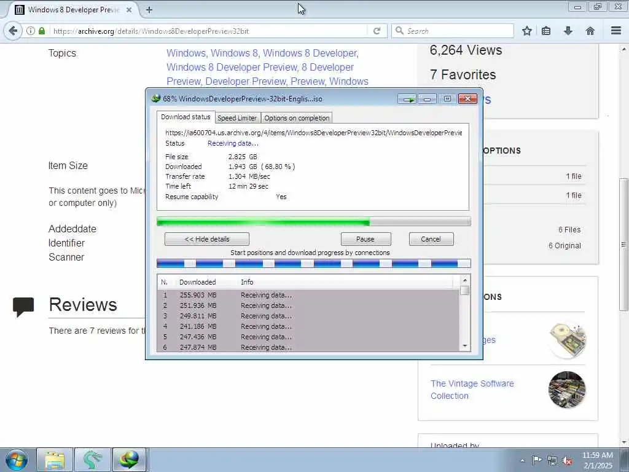The image size is (629, 472).
Task: Bookmark this page with star icon
Action: point(526,31)
